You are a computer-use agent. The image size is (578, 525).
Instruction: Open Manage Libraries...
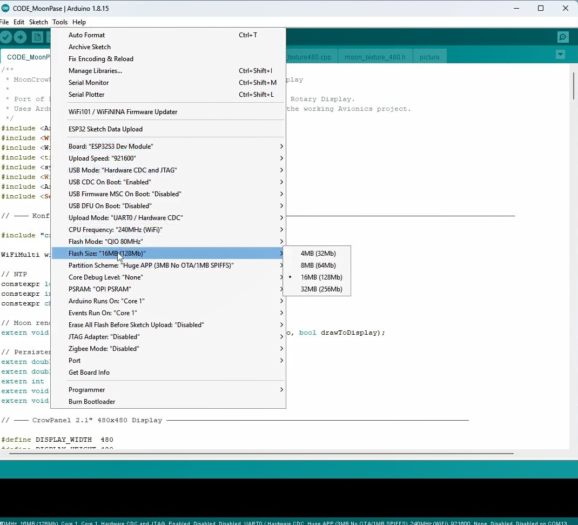(x=169, y=71)
